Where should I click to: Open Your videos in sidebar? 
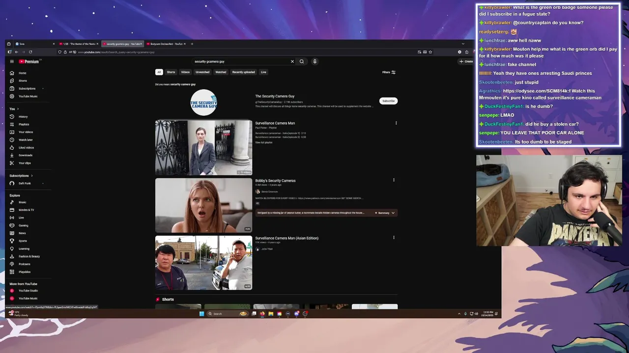pos(25,132)
